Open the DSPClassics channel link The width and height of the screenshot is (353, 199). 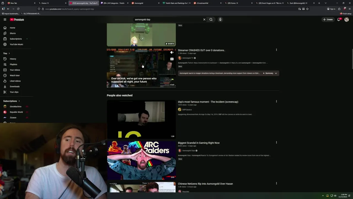click(187, 110)
